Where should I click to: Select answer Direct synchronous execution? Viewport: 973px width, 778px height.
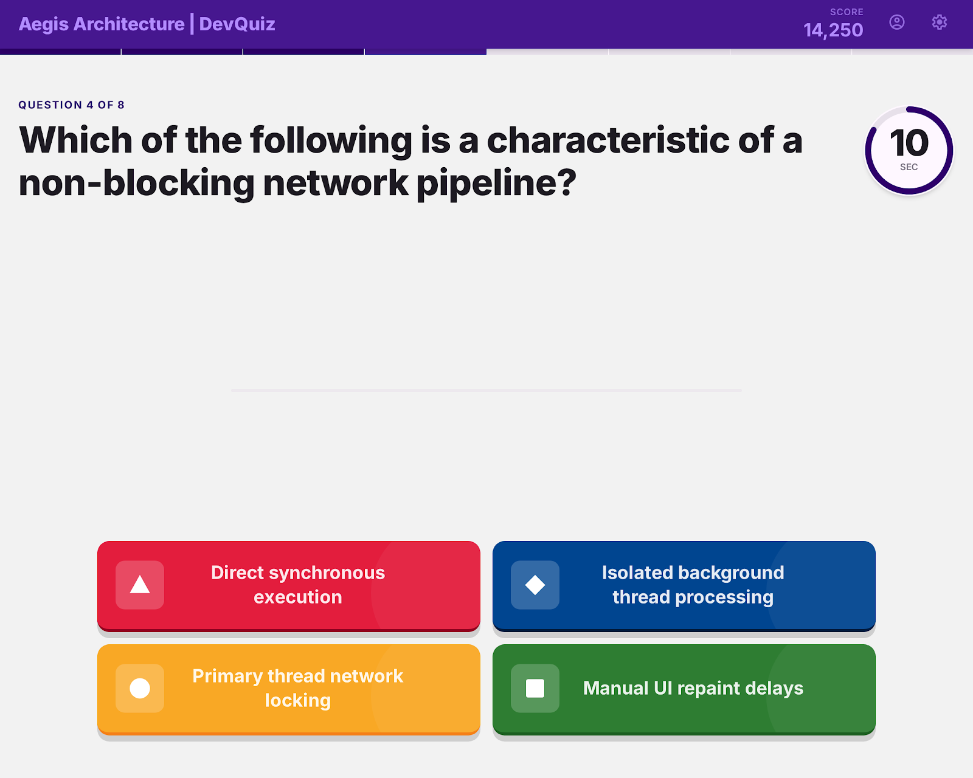(x=289, y=586)
